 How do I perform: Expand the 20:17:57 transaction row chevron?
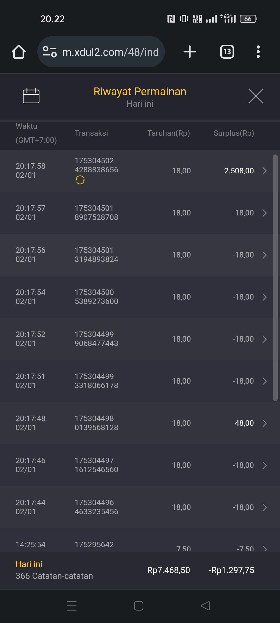coord(264,213)
